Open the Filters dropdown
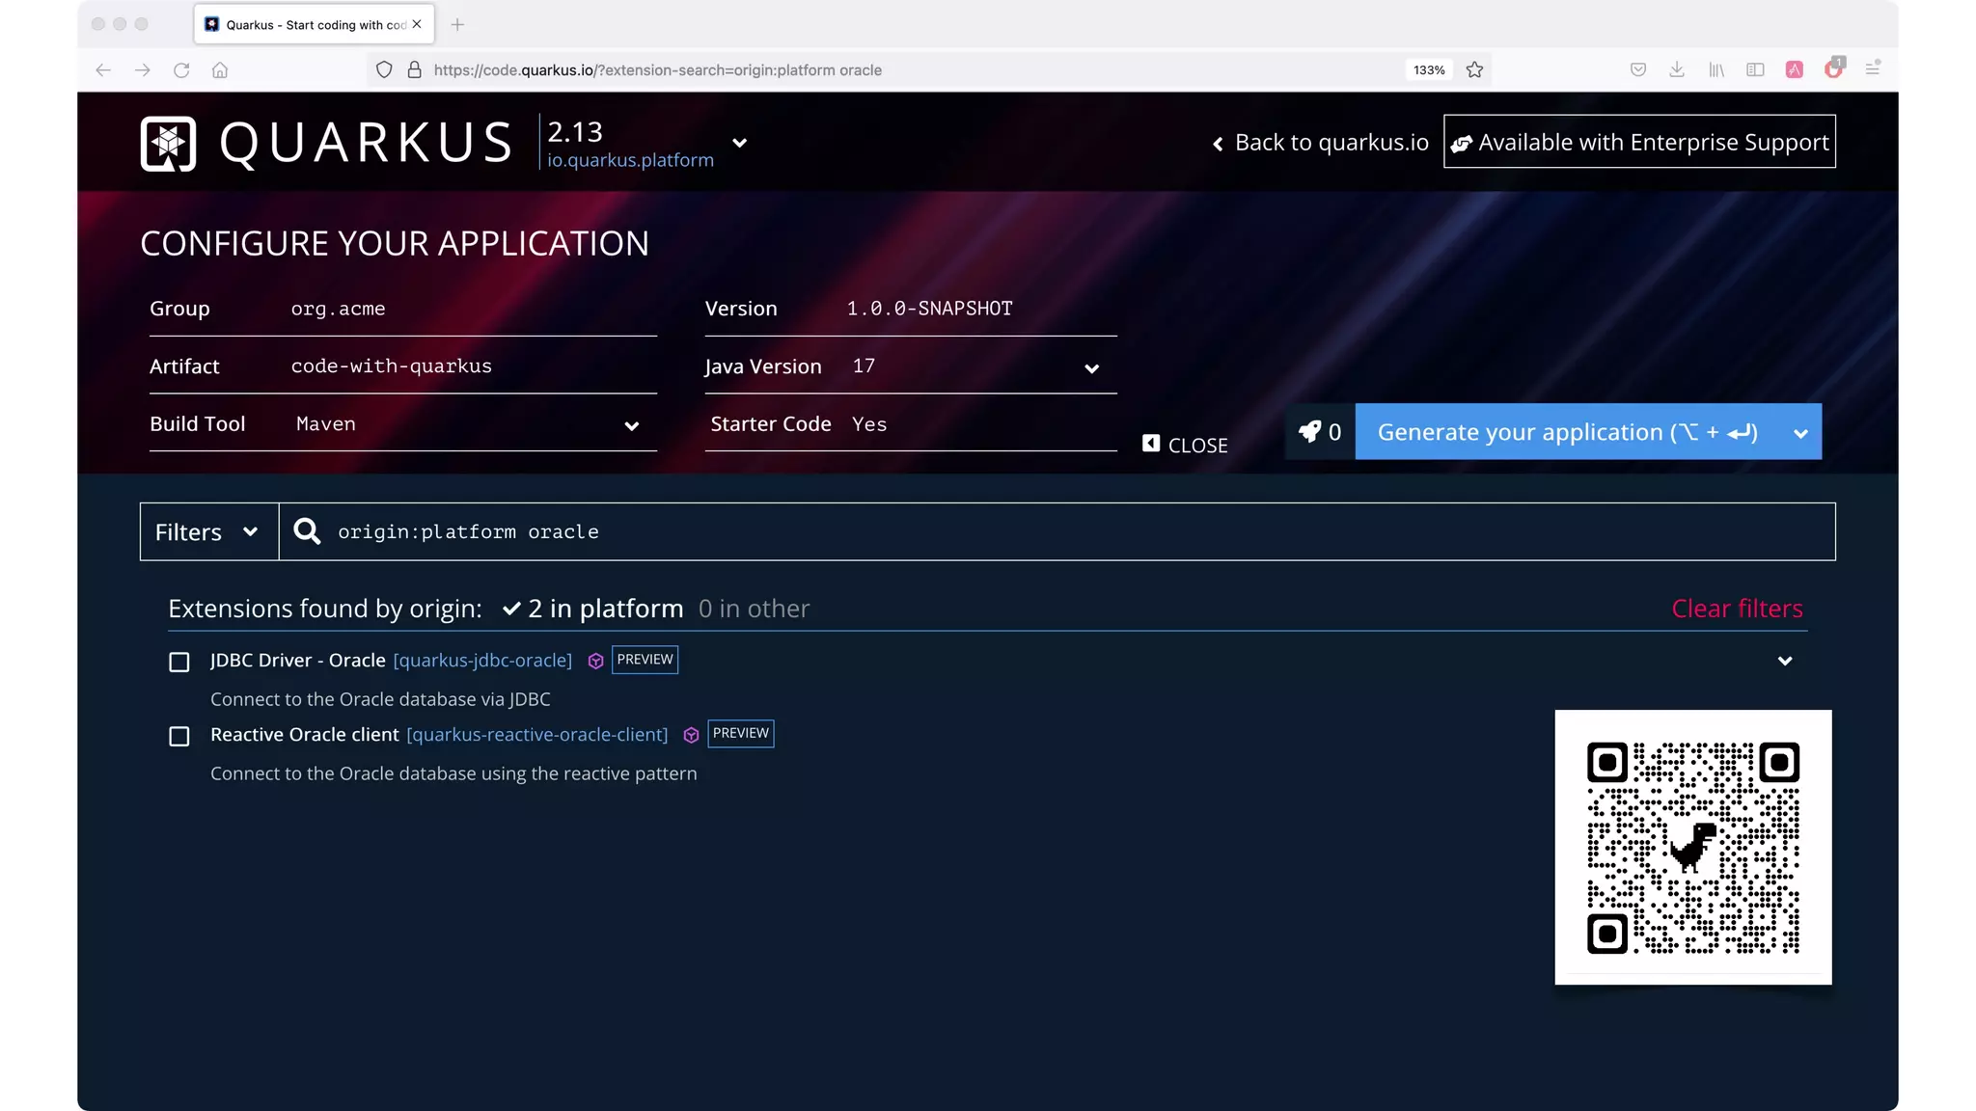Viewport: 1976px width, 1111px height. (x=209, y=532)
